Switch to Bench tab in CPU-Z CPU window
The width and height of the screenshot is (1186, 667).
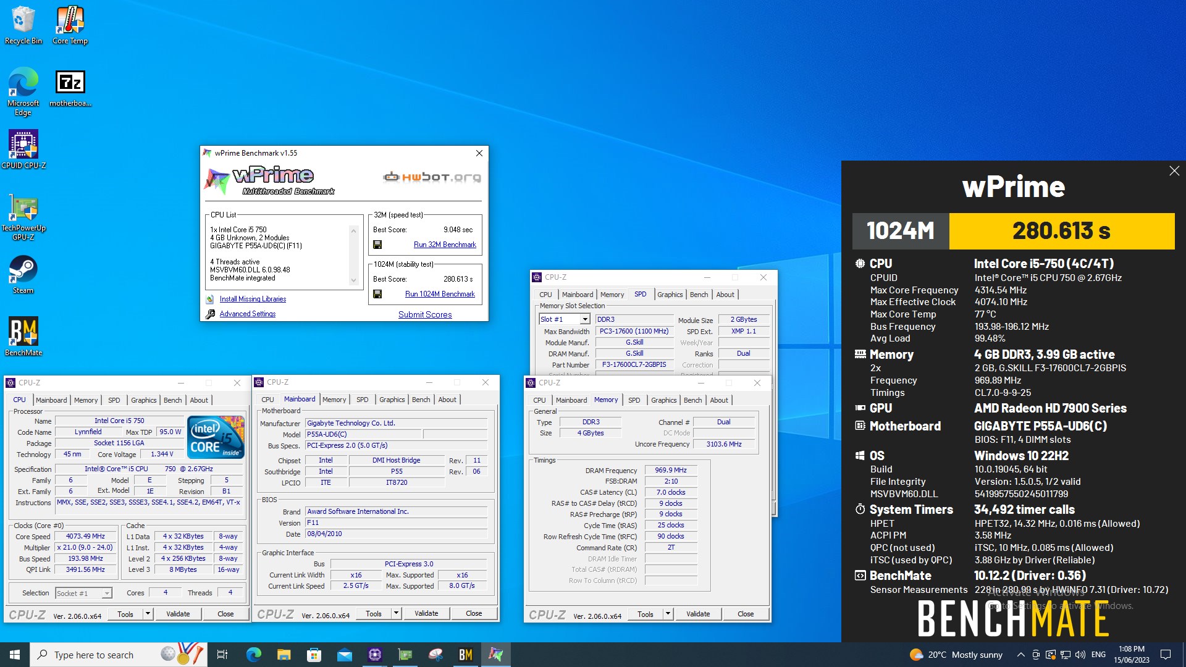pos(173,400)
